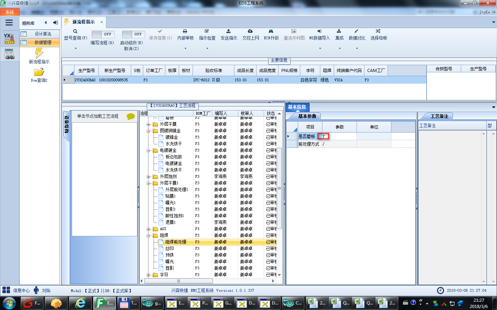Select the 基本信息 tab
This screenshot has height=310, width=497.
pyautogui.click(x=297, y=107)
